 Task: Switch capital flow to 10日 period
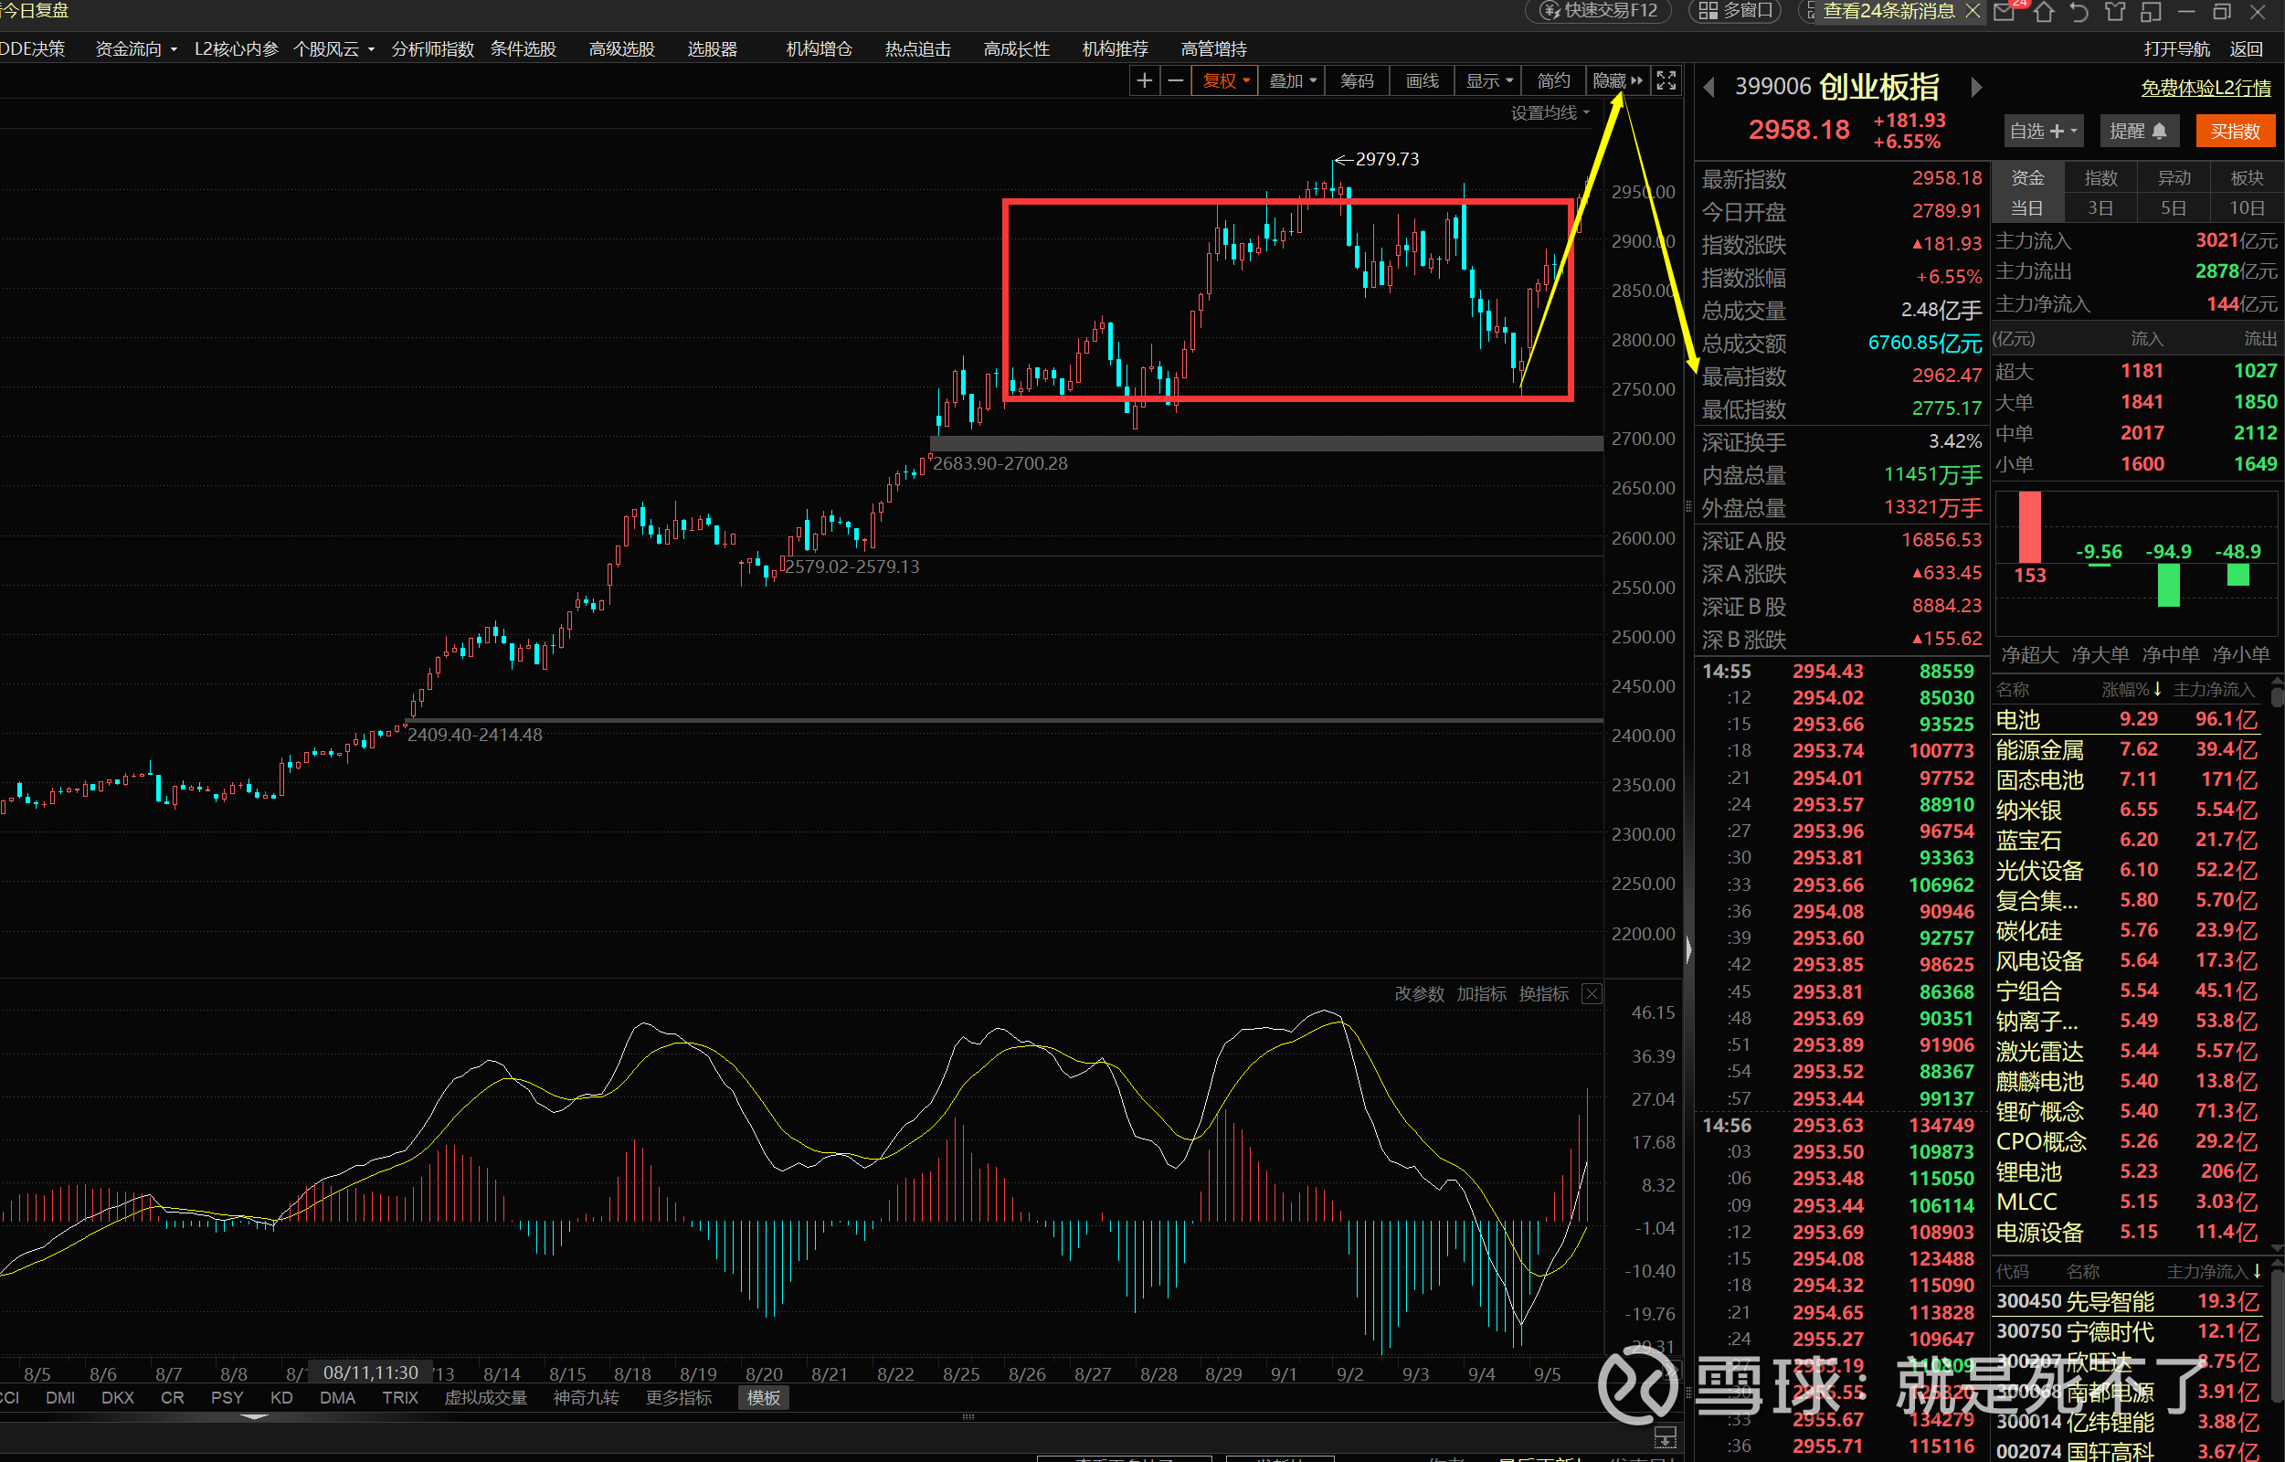(x=2246, y=208)
